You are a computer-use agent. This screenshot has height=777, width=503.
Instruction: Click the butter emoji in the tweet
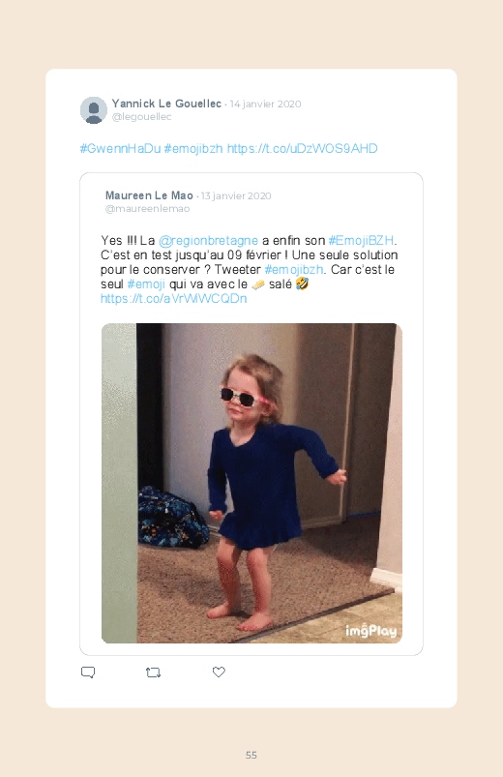pyautogui.click(x=258, y=284)
